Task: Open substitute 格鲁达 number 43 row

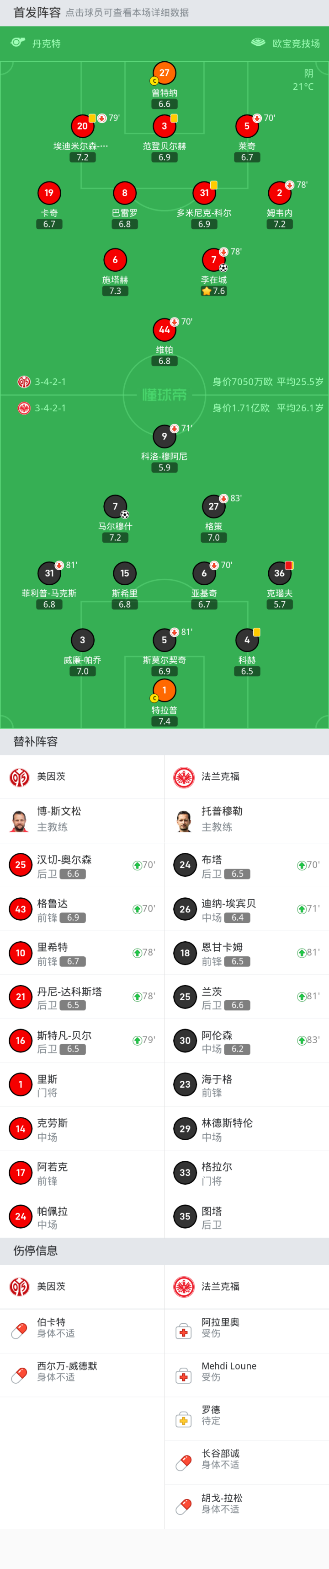Action: click(82, 909)
